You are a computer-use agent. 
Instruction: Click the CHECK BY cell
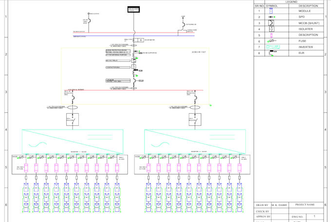click(x=262, y=211)
